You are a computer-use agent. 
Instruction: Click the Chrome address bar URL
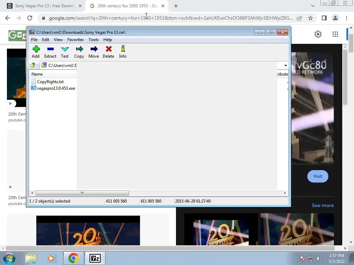coord(171,18)
